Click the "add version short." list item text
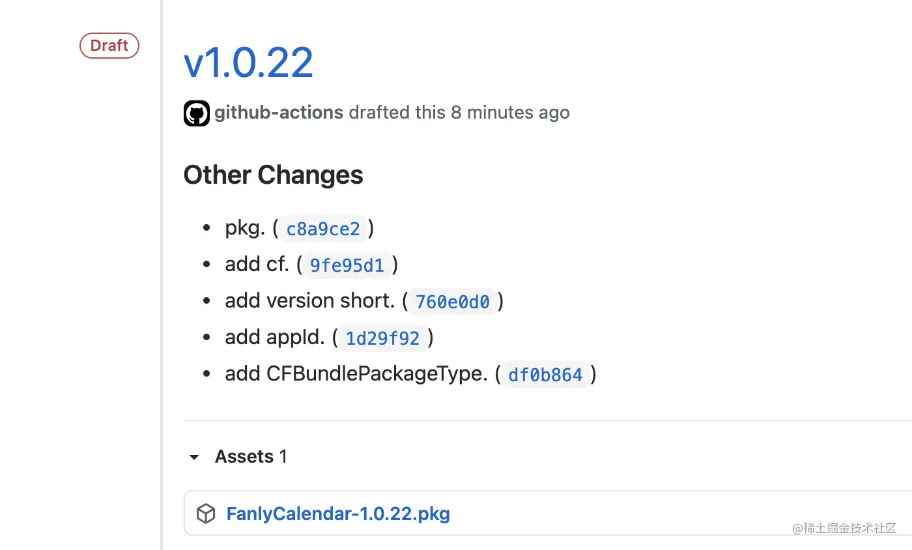 pos(310,301)
